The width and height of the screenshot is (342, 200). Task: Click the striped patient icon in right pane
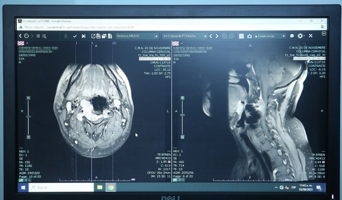point(175,43)
